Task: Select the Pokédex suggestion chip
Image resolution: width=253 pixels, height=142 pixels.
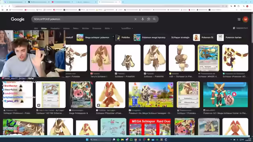Action: pyautogui.click(x=123, y=37)
